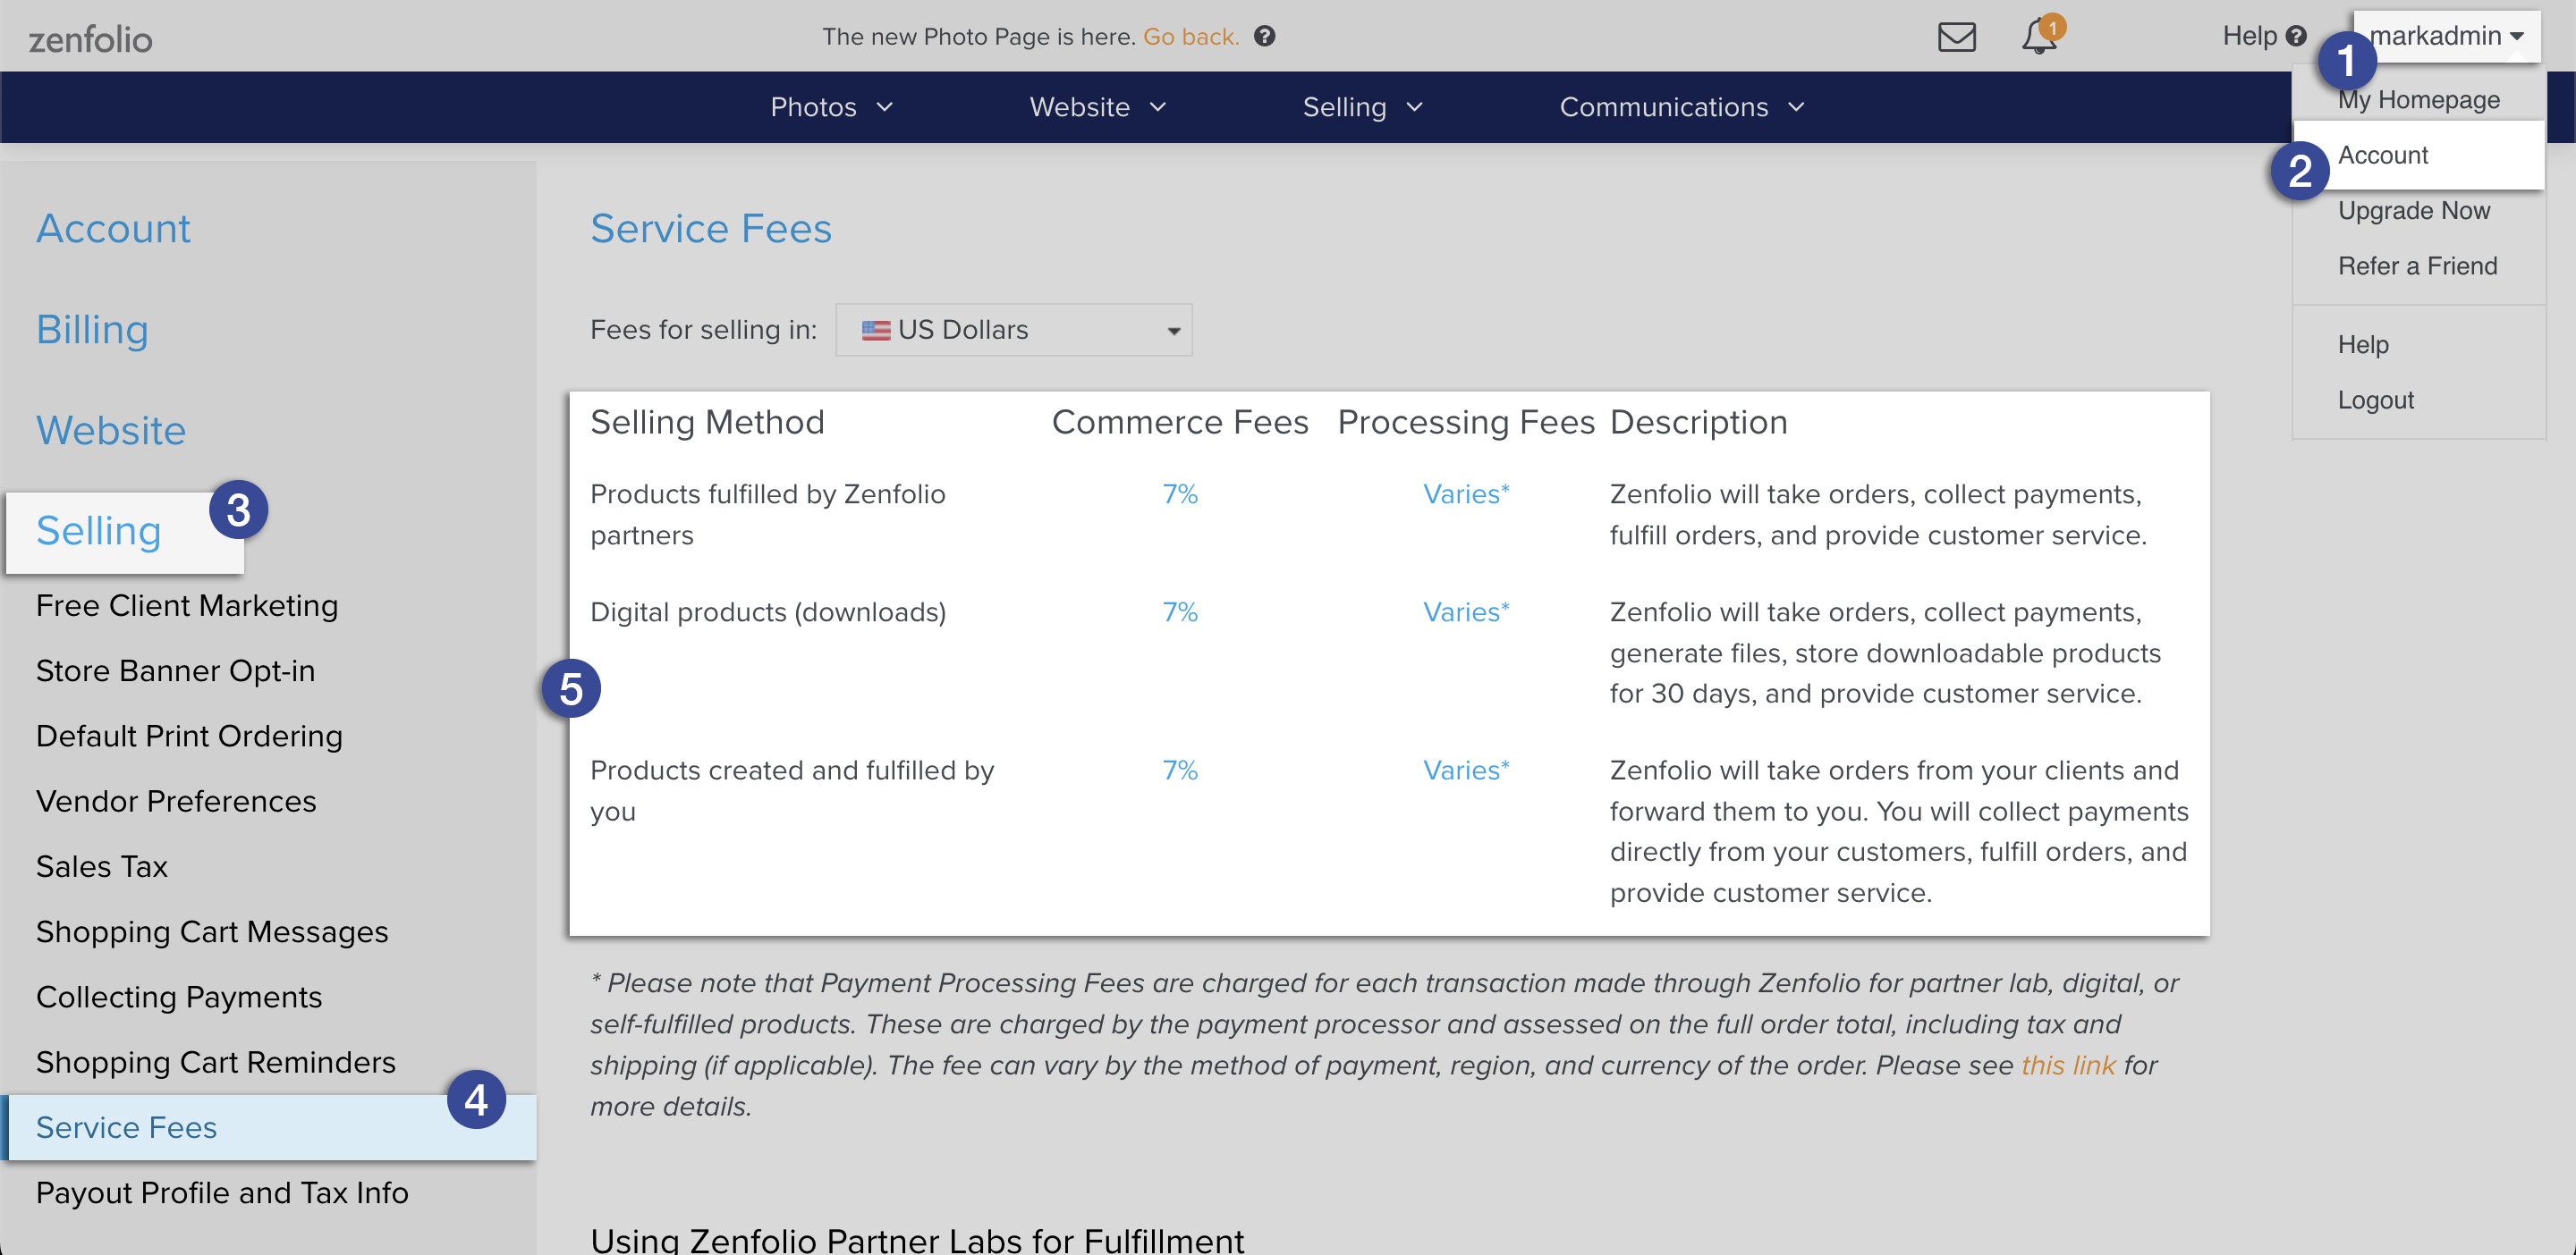Click 'Products created and fulfilled by you' label
This screenshot has width=2576, height=1255.
click(792, 790)
